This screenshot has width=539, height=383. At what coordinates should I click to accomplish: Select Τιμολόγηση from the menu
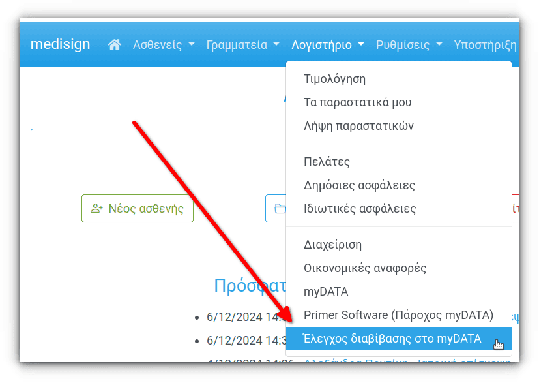[x=399, y=79]
